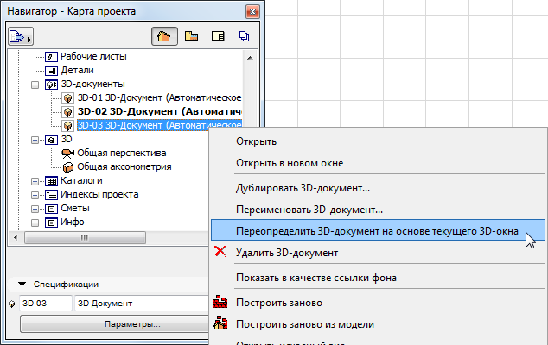Click the box icon of Общая аксонометрия
Screen dimensions: 548x345
point(67,167)
